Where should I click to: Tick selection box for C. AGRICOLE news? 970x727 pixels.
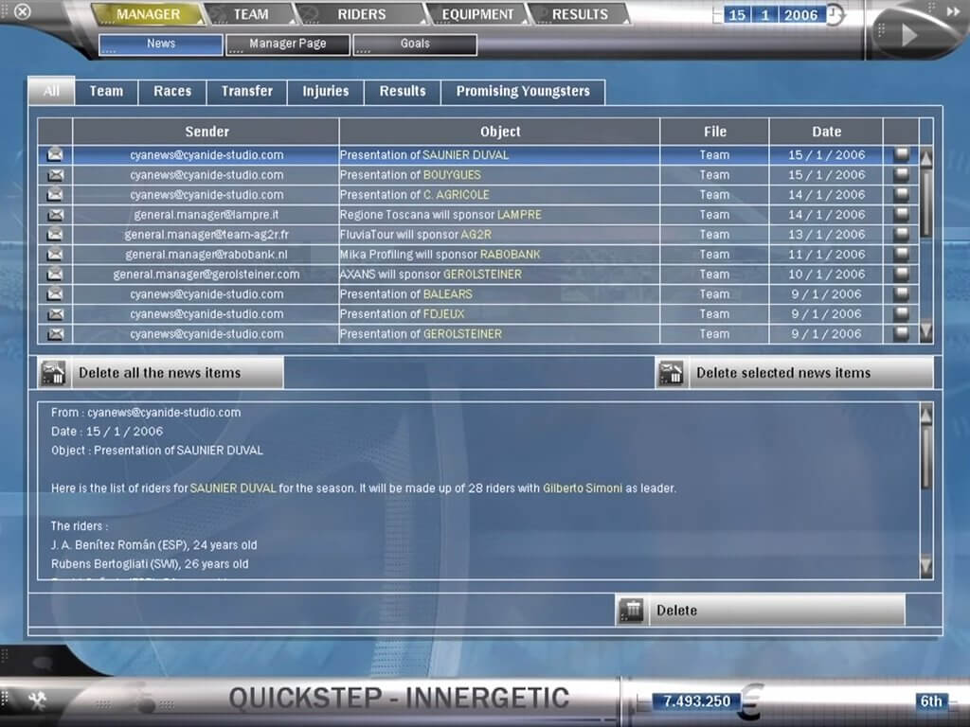(902, 195)
